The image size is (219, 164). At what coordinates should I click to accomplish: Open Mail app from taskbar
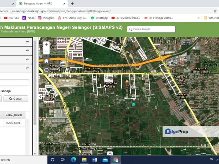tap(105, 160)
